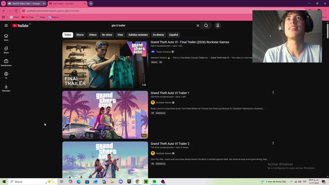Viewport: 329px width, 185px height.
Task: Open the Final Trailer (2026) video title
Action: (x=190, y=42)
